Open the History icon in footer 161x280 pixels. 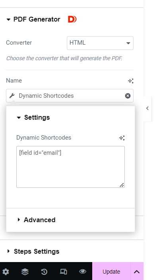(44, 272)
